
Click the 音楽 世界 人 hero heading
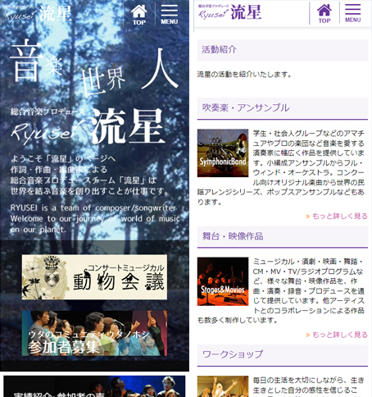click(94, 67)
